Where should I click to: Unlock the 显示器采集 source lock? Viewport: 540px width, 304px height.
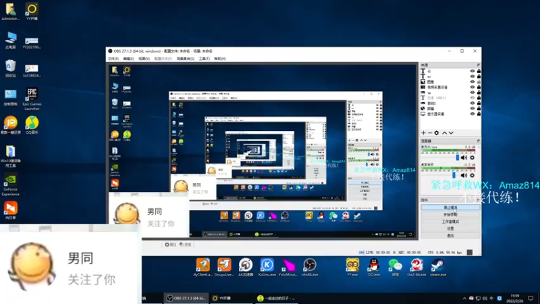point(479,113)
